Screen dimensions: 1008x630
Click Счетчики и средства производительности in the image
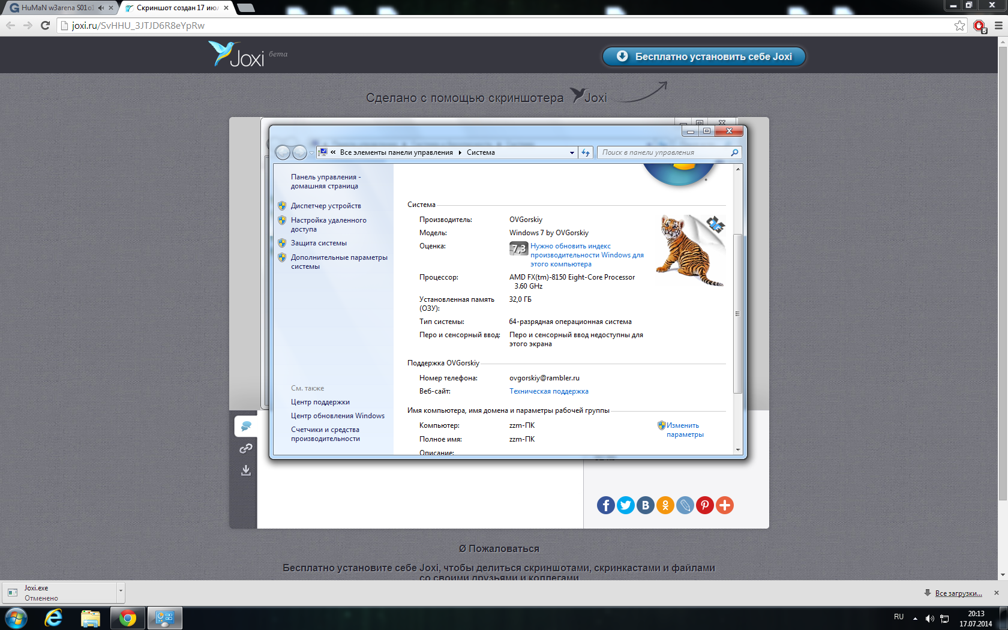tap(325, 434)
